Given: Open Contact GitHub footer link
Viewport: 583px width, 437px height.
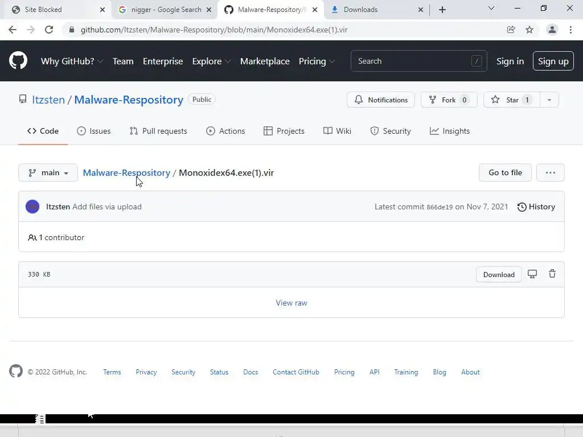Looking at the screenshot, I should 295,372.
